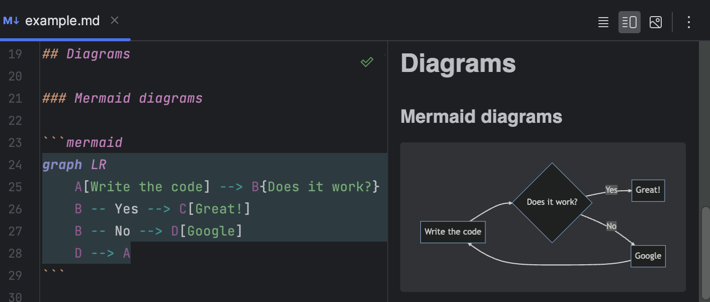Viewport: 710px width, 302px height.
Task: Open the three-dot editor options menu
Action: (x=688, y=22)
